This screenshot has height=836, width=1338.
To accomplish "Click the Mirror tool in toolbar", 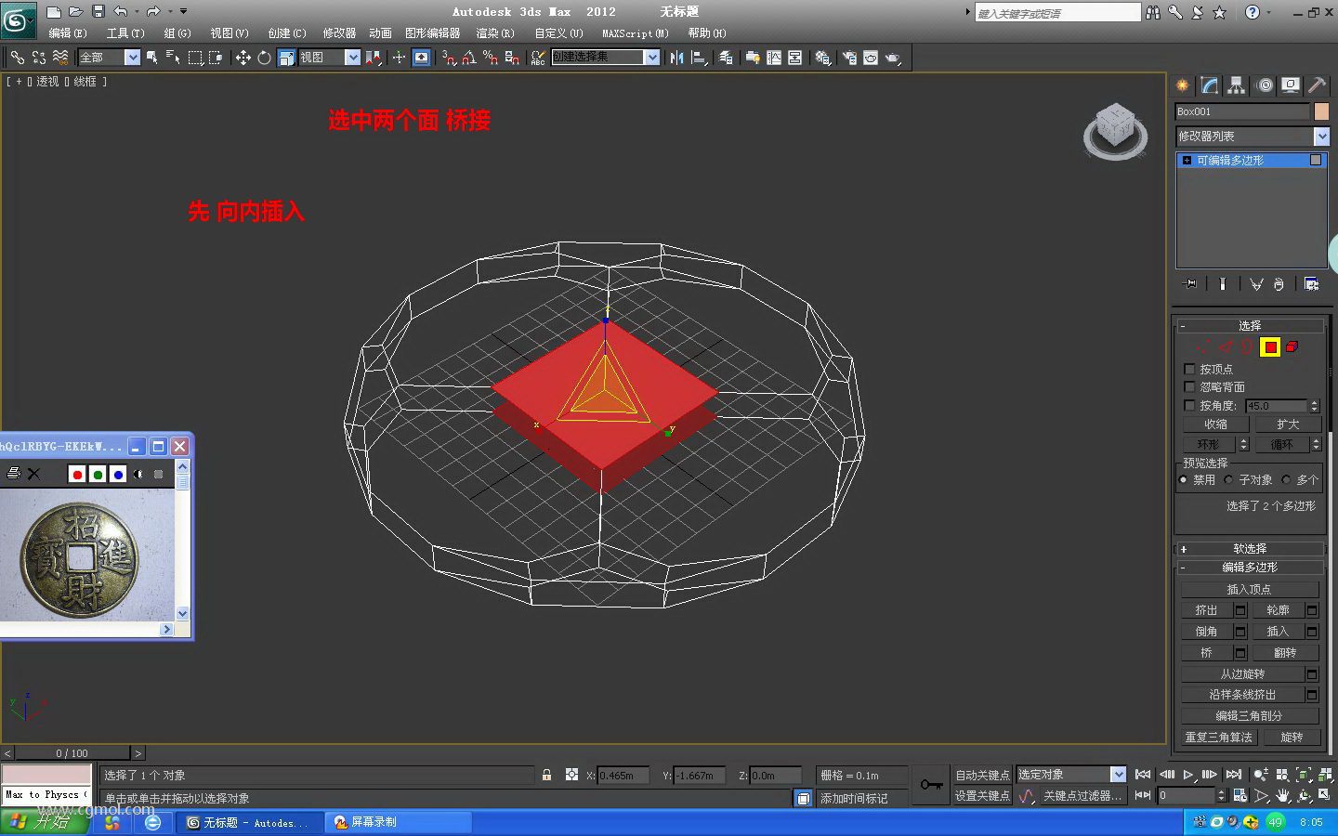I will pyautogui.click(x=676, y=58).
